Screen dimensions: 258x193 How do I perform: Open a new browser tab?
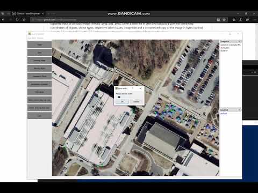click(x=49, y=13)
